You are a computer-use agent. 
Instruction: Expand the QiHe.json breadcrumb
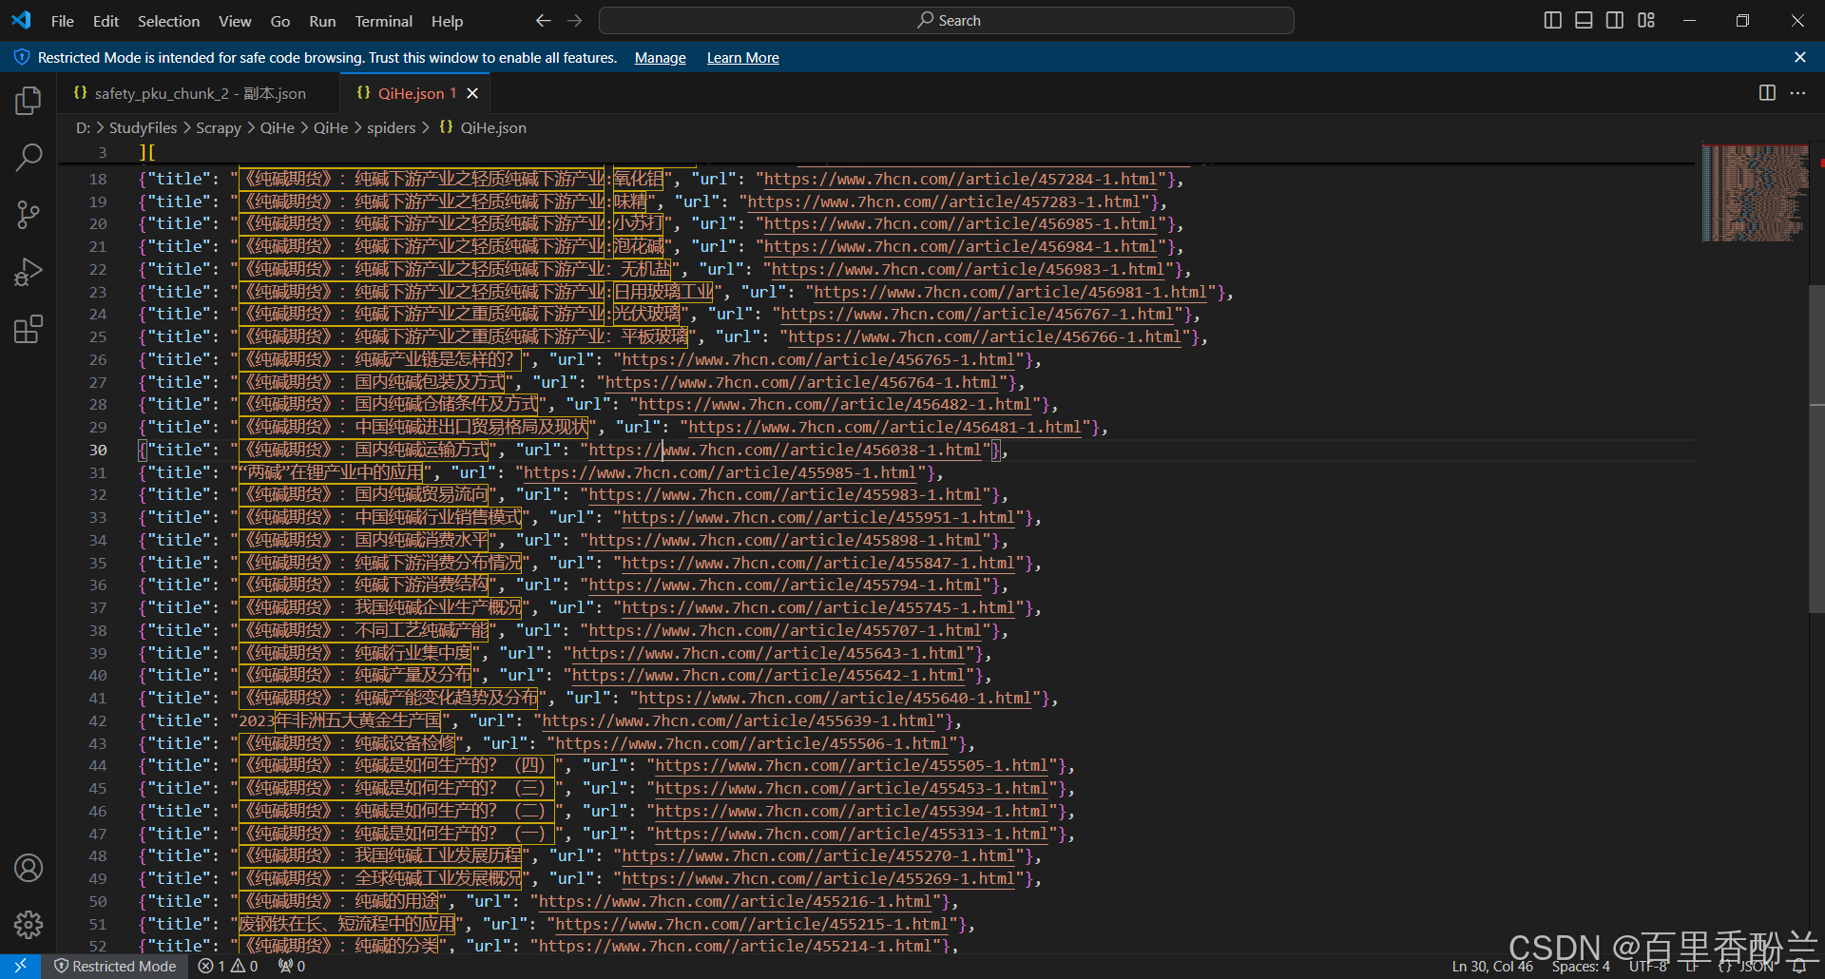tap(492, 127)
